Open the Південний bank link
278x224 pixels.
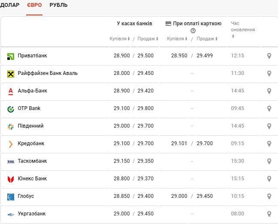click(30, 126)
